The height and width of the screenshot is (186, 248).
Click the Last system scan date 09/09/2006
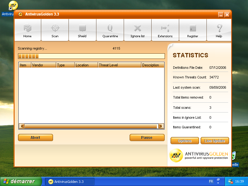point(218,87)
